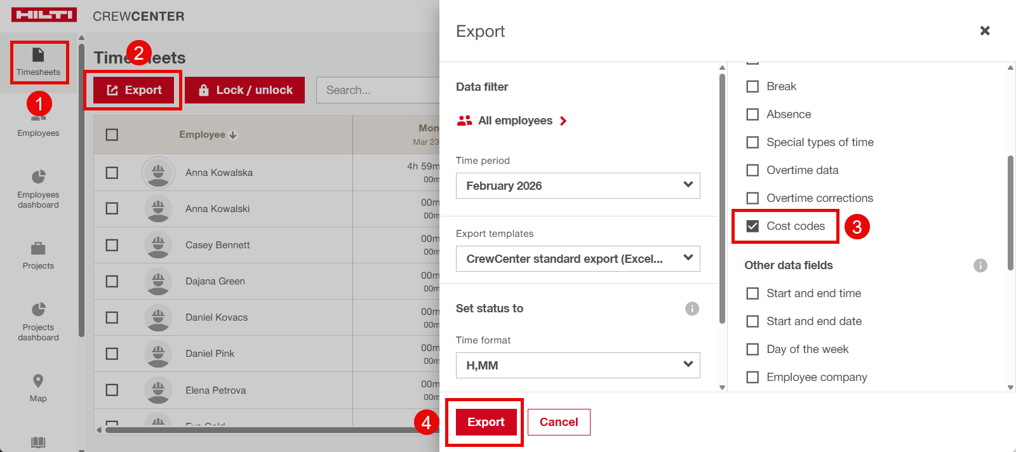Click info icon next to Set status to
The height and width of the screenshot is (452, 1016).
pos(692,309)
